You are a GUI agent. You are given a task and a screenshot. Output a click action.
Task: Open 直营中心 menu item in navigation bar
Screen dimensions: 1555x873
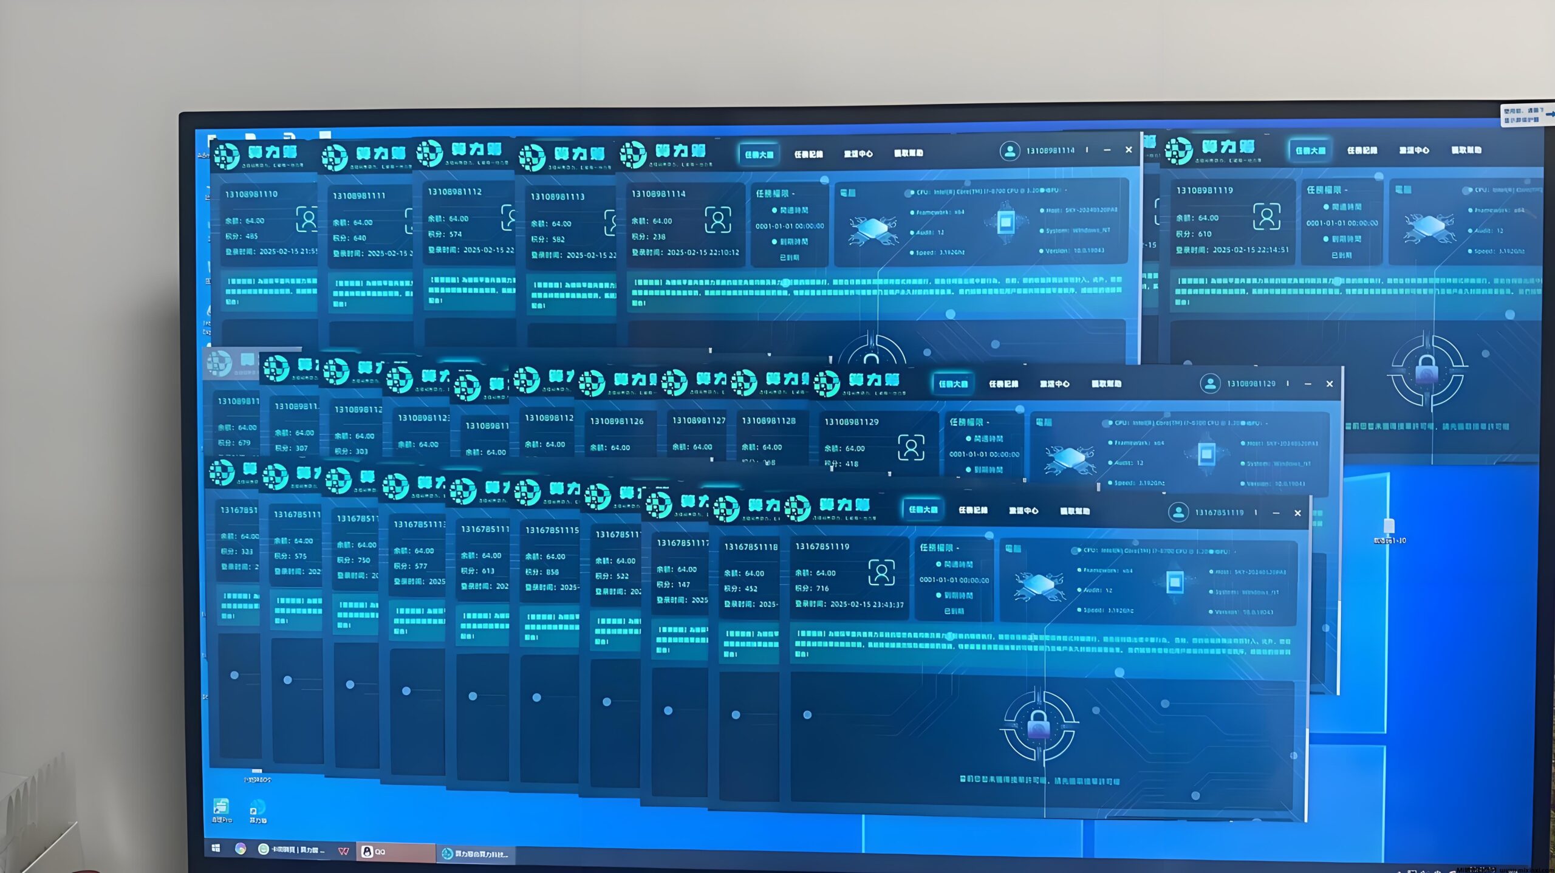tap(855, 153)
